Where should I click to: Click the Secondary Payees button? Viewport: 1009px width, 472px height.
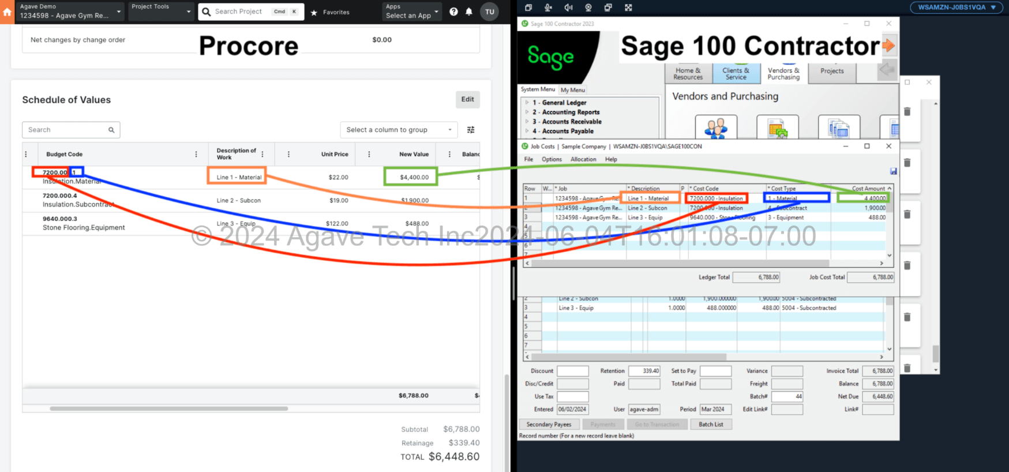[x=549, y=424]
